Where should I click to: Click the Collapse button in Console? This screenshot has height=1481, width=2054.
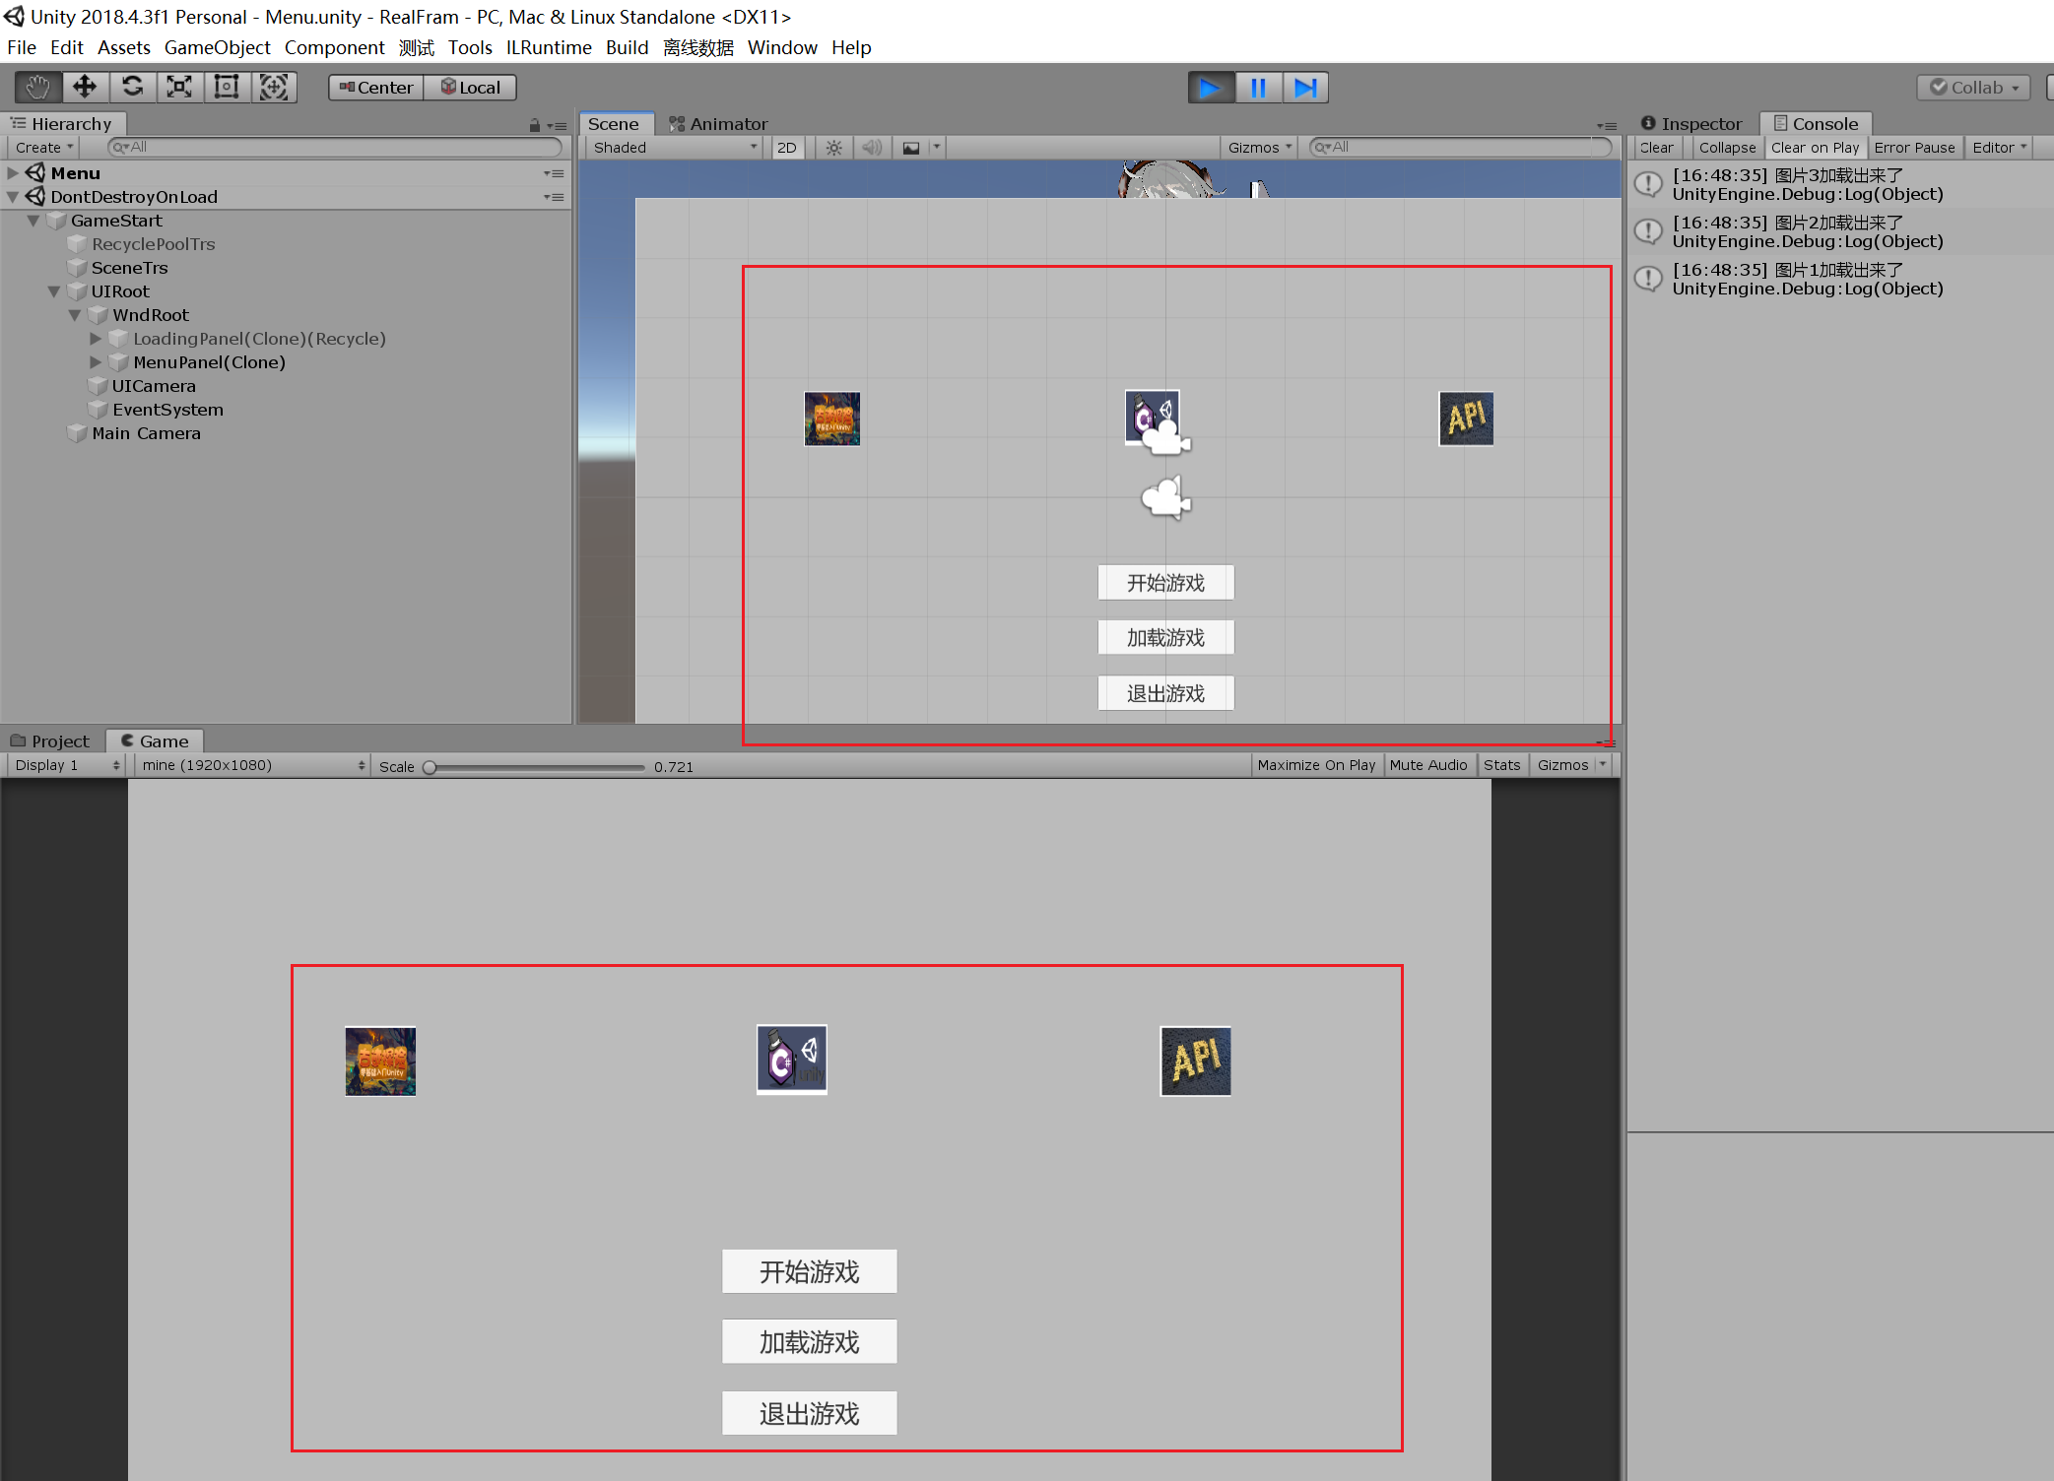1726,148
